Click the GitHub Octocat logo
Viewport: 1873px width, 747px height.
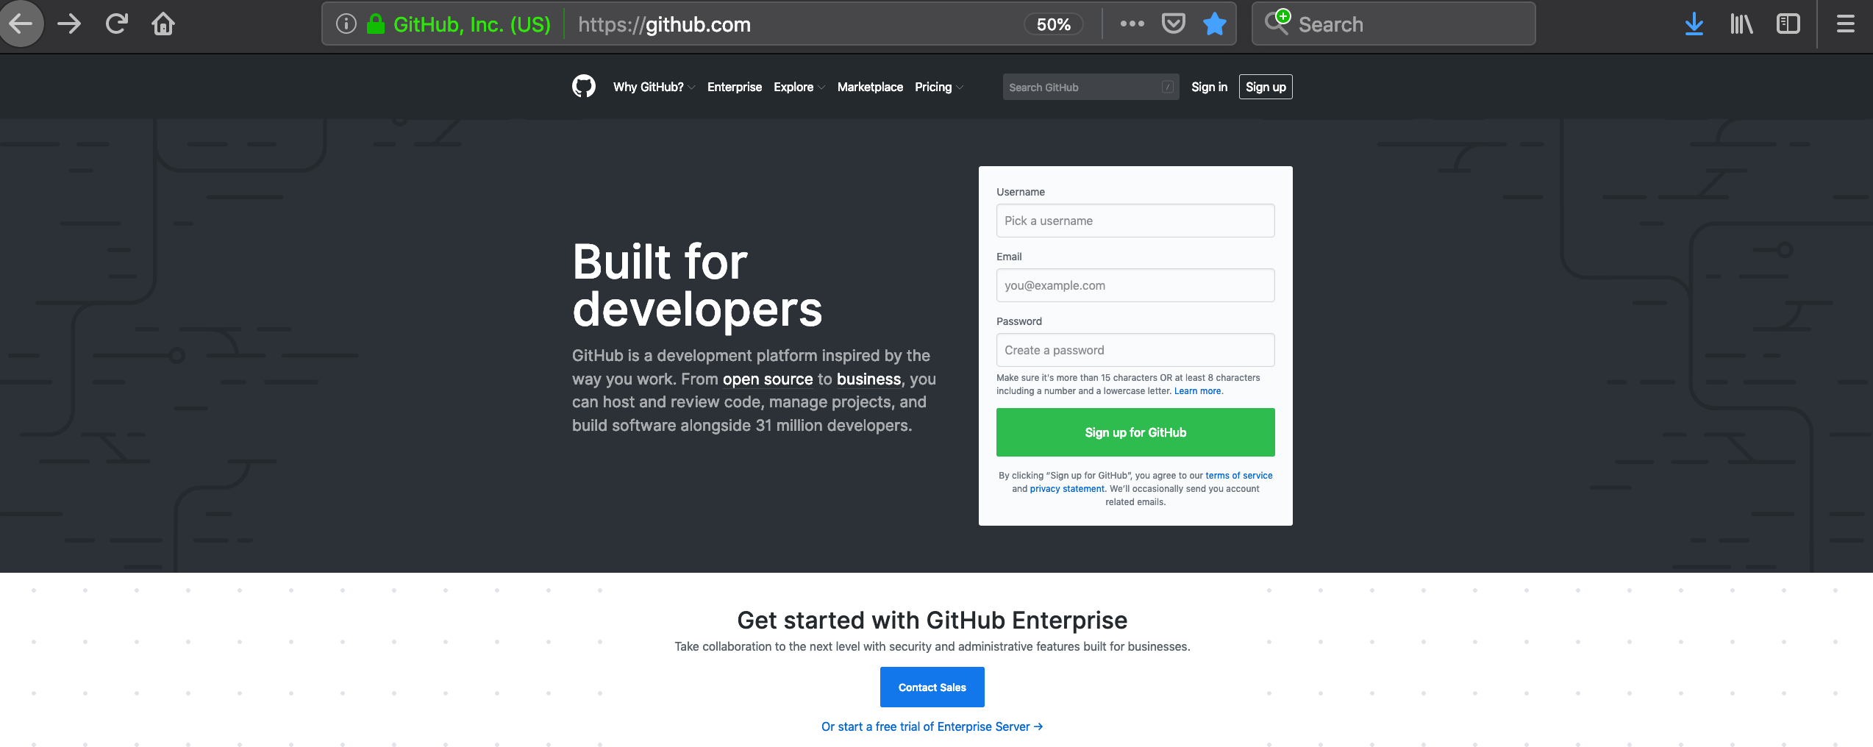point(584,87)
